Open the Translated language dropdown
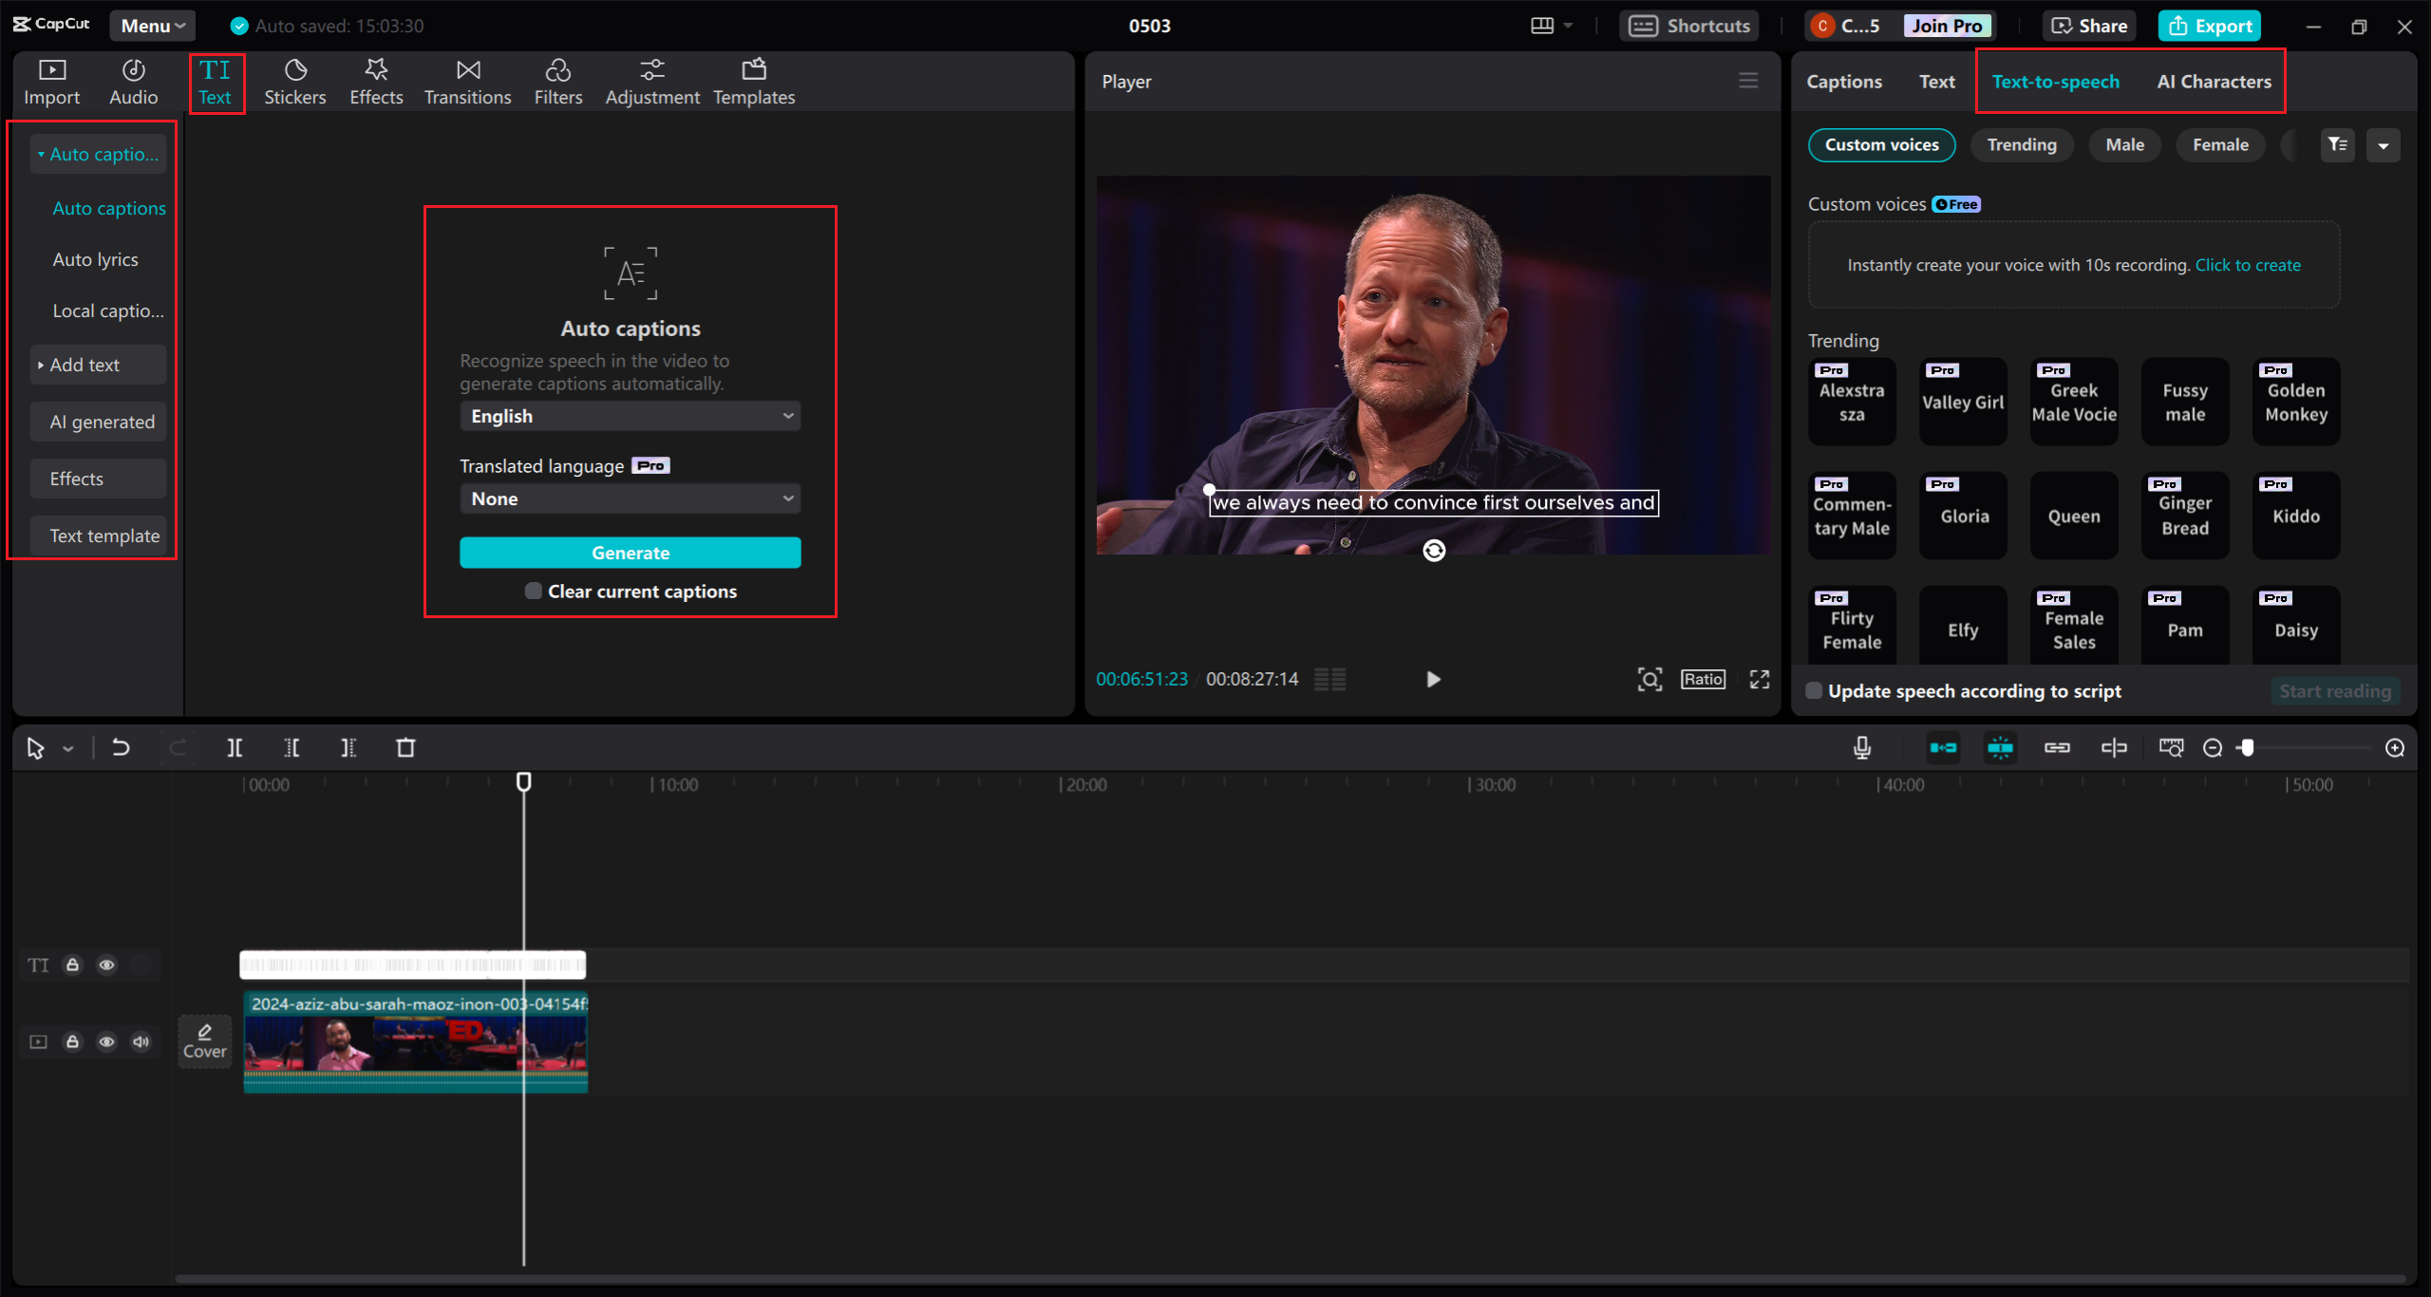The height and width of the screenshot is (1297, 2431). coord(629,498)
